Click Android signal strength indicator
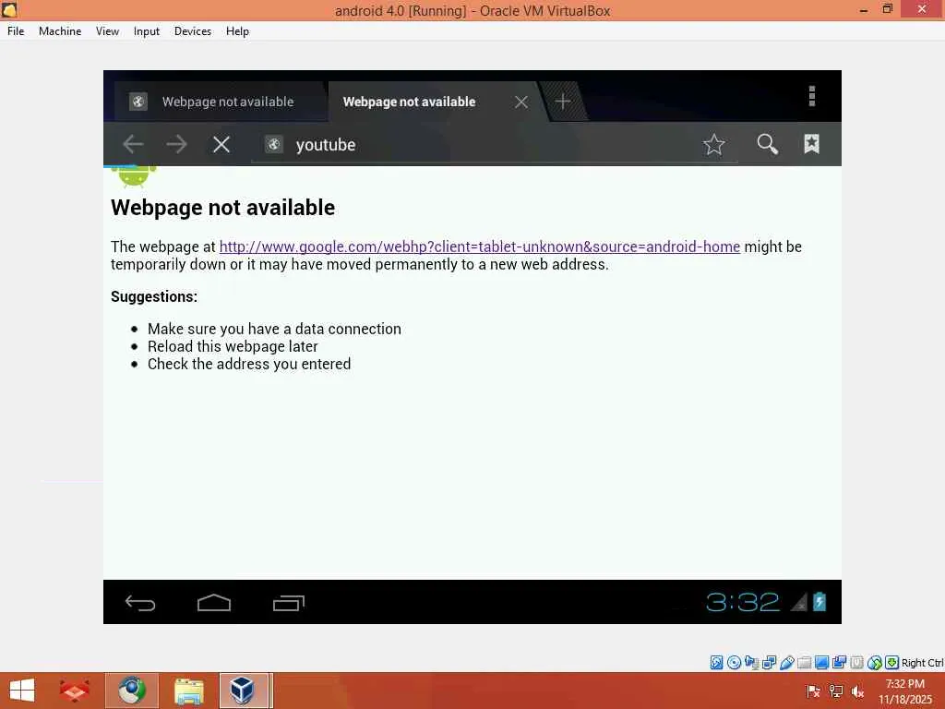Screen dimensions: 945x709 (798, 602)
